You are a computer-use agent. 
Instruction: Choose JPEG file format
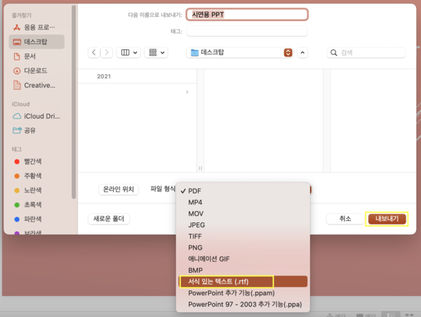(x=243, y=225)
